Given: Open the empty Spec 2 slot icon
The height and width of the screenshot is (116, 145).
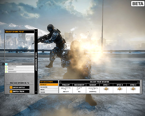Looking at the screenshot, I should point(120,89).
